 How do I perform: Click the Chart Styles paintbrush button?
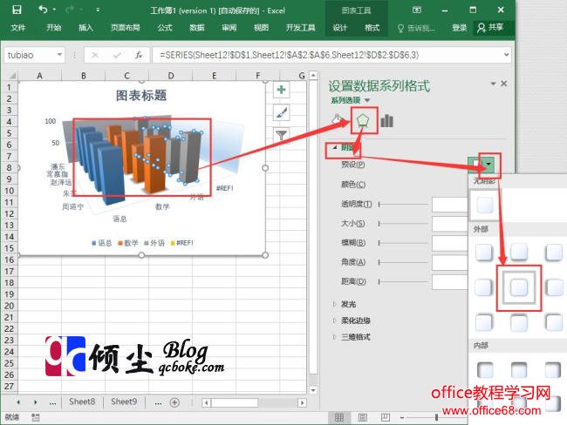tap(282, 112)
